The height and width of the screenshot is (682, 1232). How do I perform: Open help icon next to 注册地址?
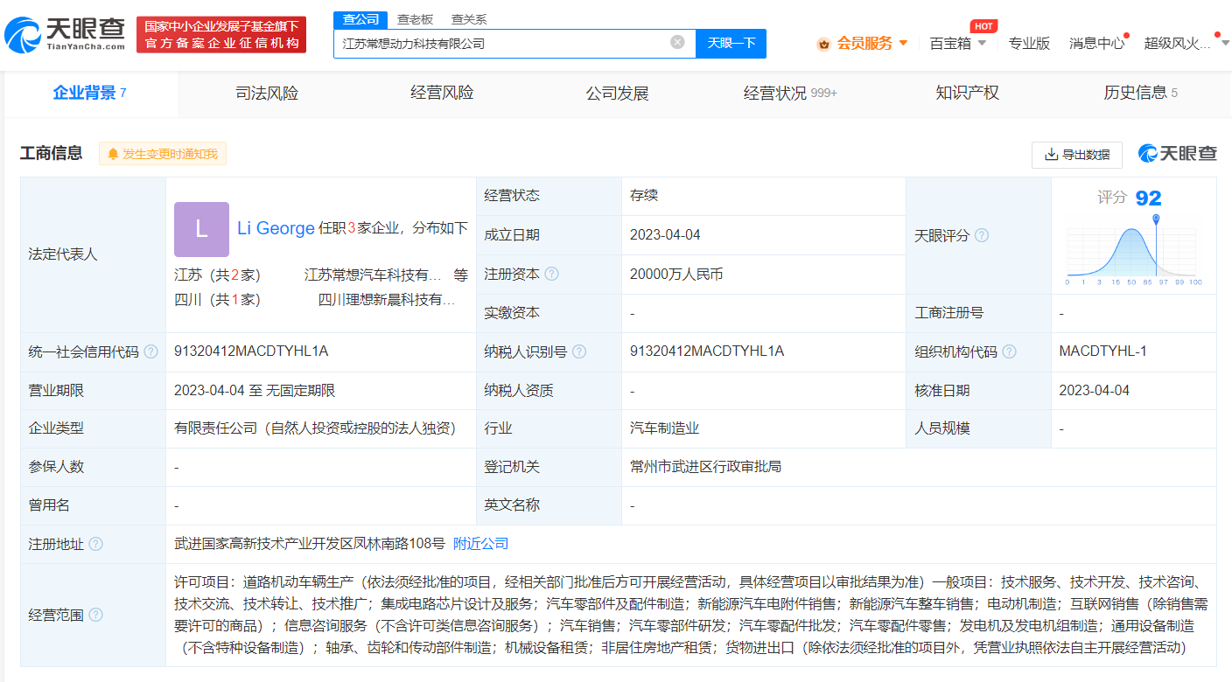[x=95, y=544]
